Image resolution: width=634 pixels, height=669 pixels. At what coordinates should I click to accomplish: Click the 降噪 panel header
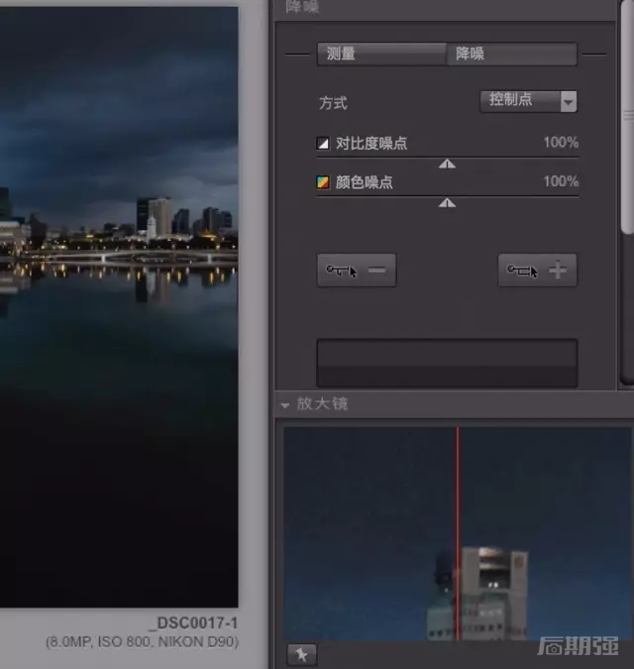(445, 8)
